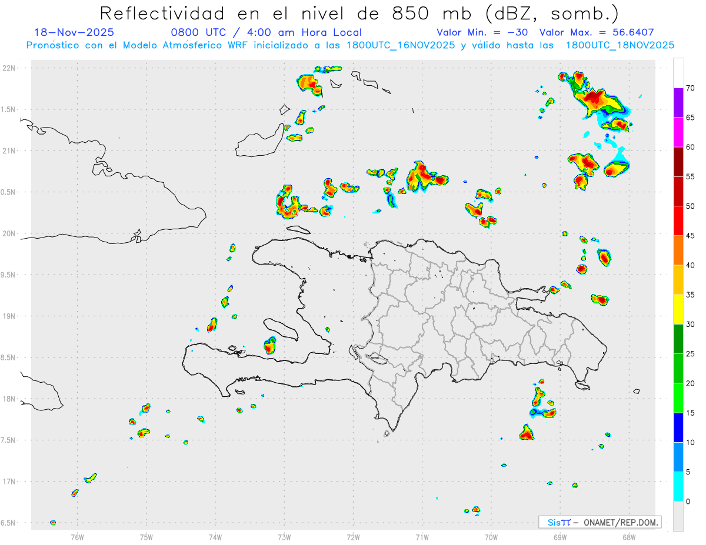Click the yellow 30-35 dBZ colorbar swatch
The height and width of the screenshot is (545, 706).
(678, 309)
